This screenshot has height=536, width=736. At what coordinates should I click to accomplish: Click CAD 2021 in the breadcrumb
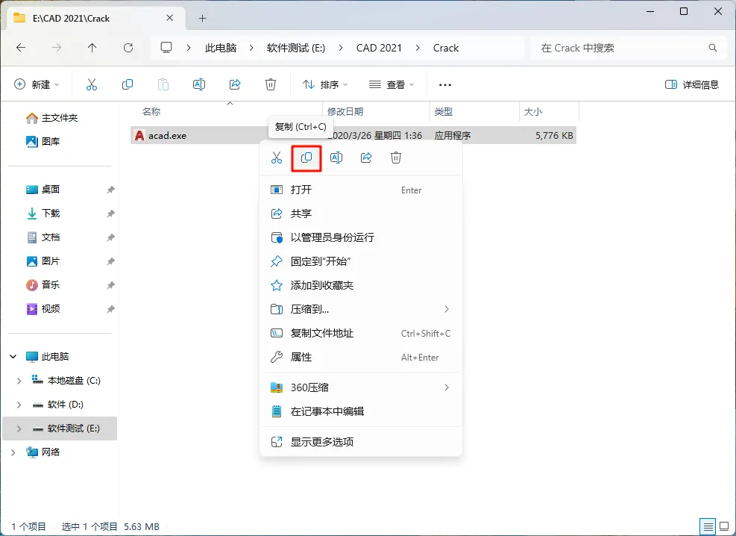point(379,48)
